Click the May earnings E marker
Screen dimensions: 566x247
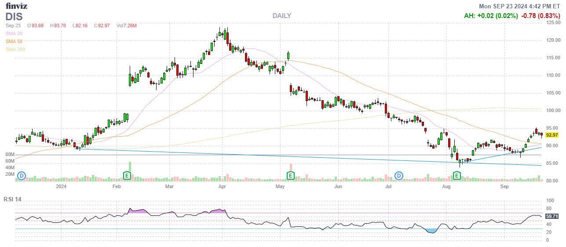[290, 176]
